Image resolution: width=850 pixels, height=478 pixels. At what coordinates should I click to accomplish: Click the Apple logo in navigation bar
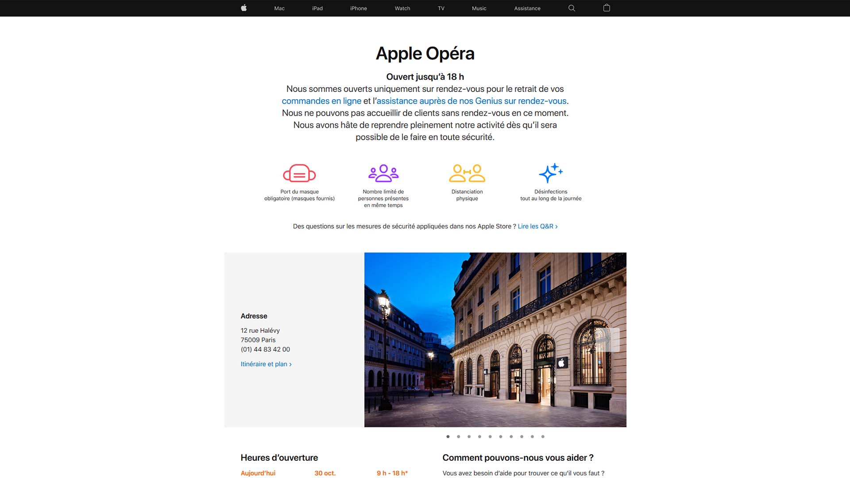(x=243, y=8)
